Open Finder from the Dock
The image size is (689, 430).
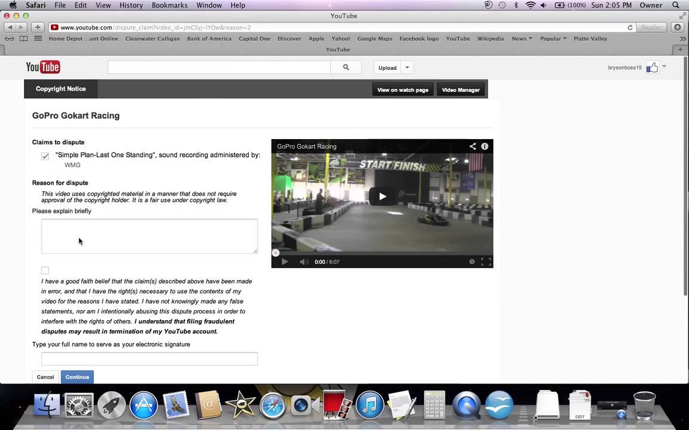pos(47,404)
